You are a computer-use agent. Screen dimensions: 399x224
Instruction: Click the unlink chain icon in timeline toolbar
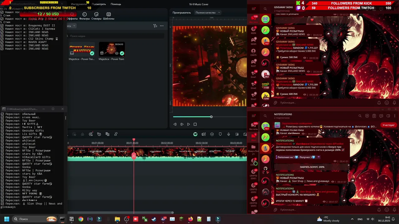[x=116, y=134]
